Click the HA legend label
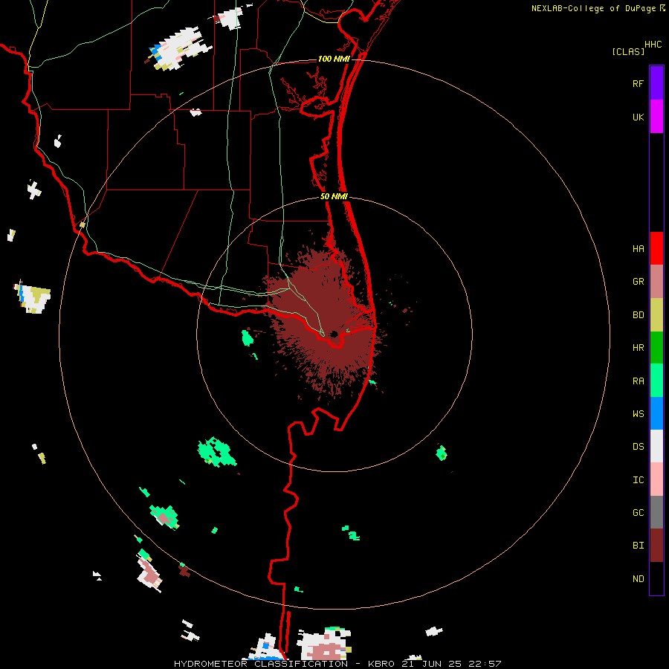 tap(638, 248)
